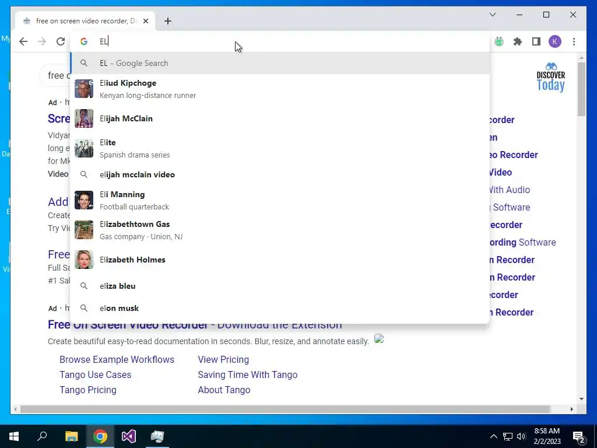Open a new tab with plus button

[168, 21]
